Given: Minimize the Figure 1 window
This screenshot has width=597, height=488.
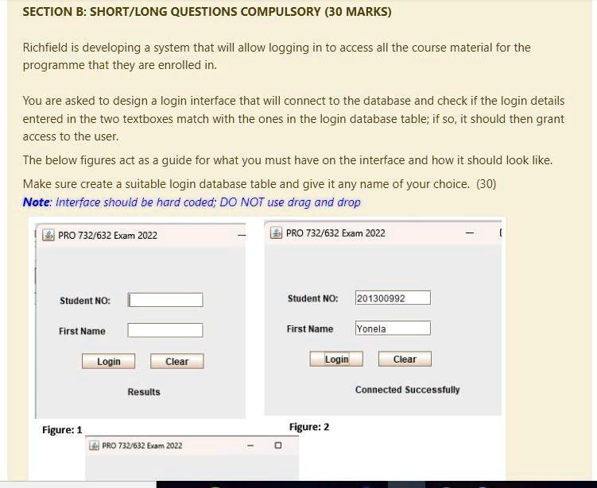Looking at the screenshot, I should tap(242, 236).
